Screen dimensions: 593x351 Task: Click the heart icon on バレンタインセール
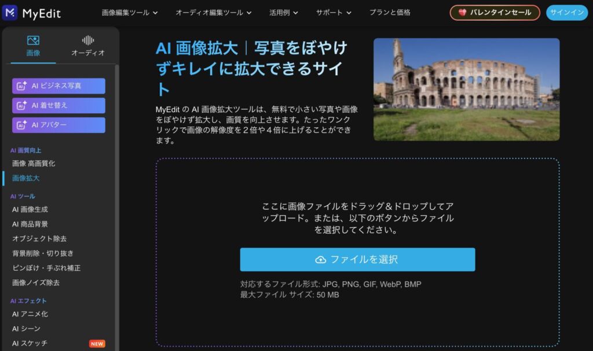click(462, 13)
